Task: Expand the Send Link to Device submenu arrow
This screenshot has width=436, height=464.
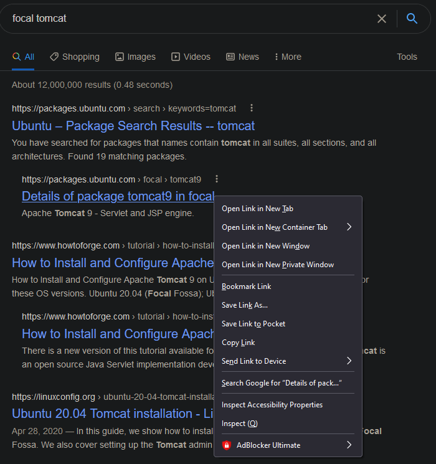Action: pos(349,361)
